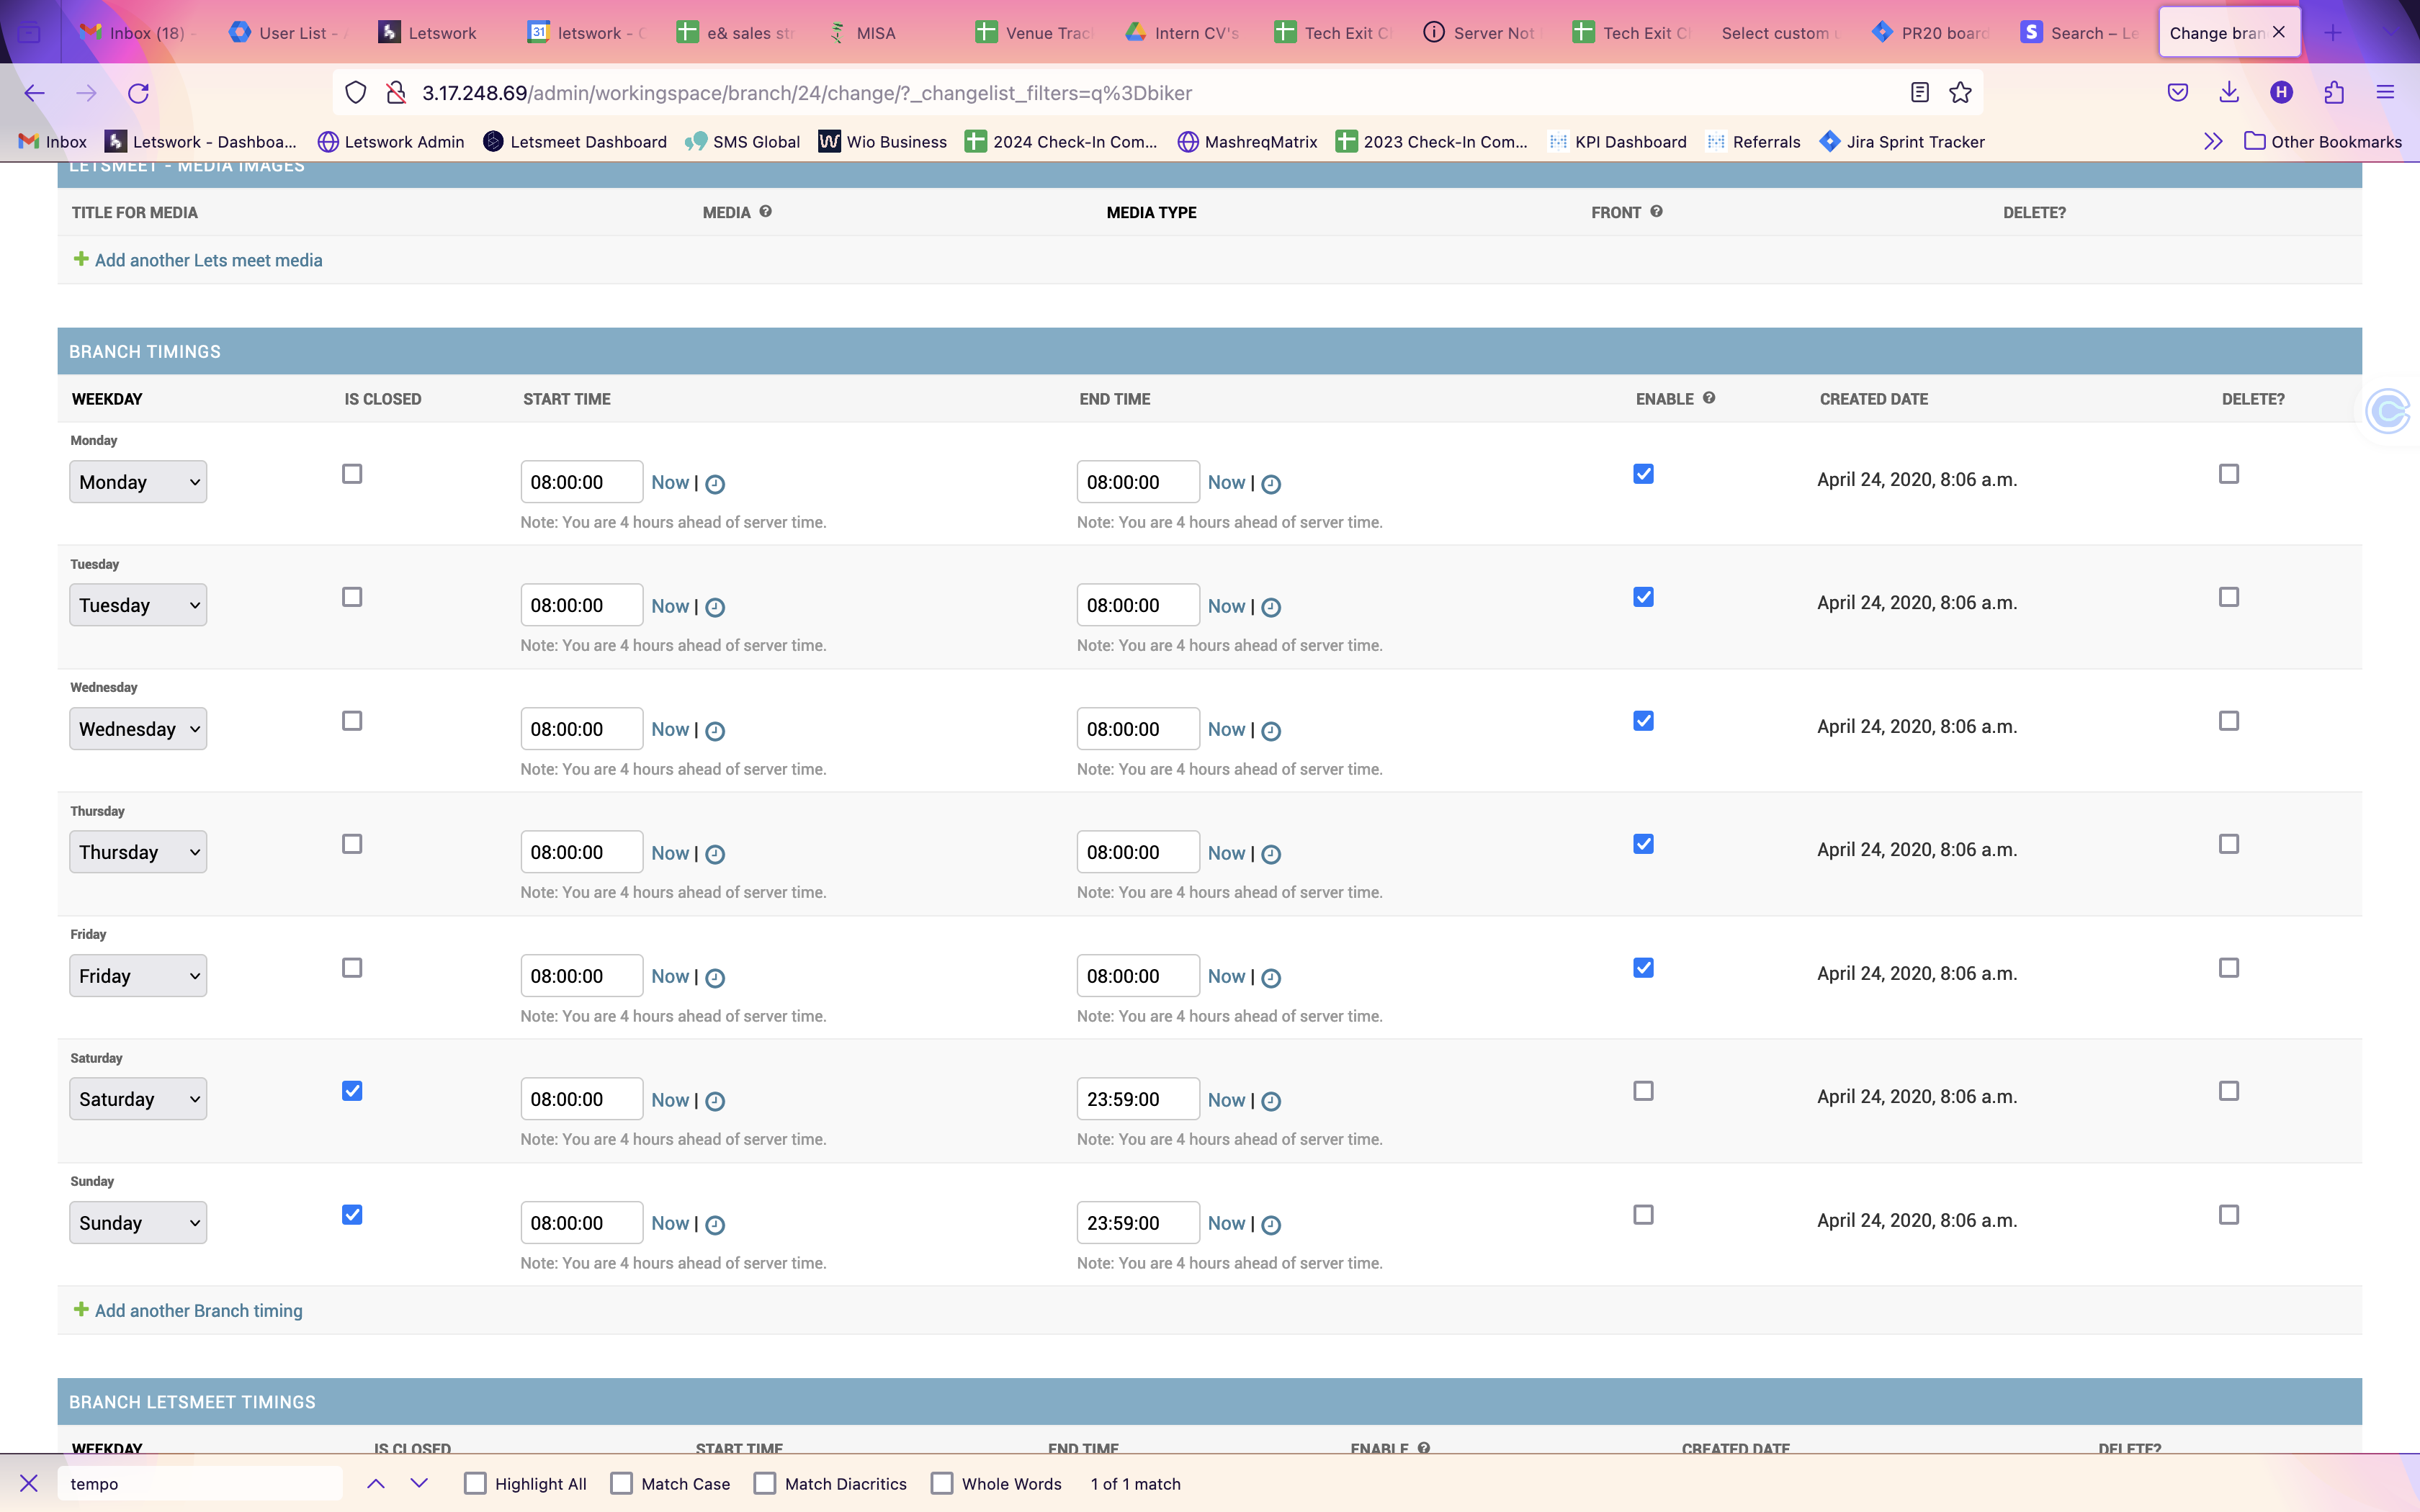Open Friday end time clock picker
Viewport: 2420px width, 1512px height.
click(x=1271, y=978)
